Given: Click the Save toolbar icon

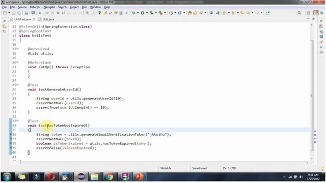Looking at the screenshot, I should click(14, 13).
